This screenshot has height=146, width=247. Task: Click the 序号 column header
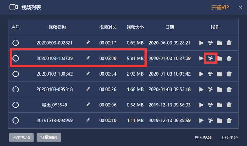coord(15,27)
